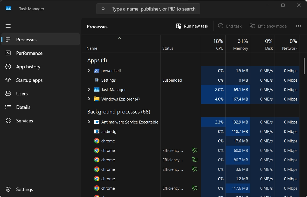The image size is (307, 197).
Task: Click the Services puzzle-piece sidebar icon
Action: (x=8, y=121)
